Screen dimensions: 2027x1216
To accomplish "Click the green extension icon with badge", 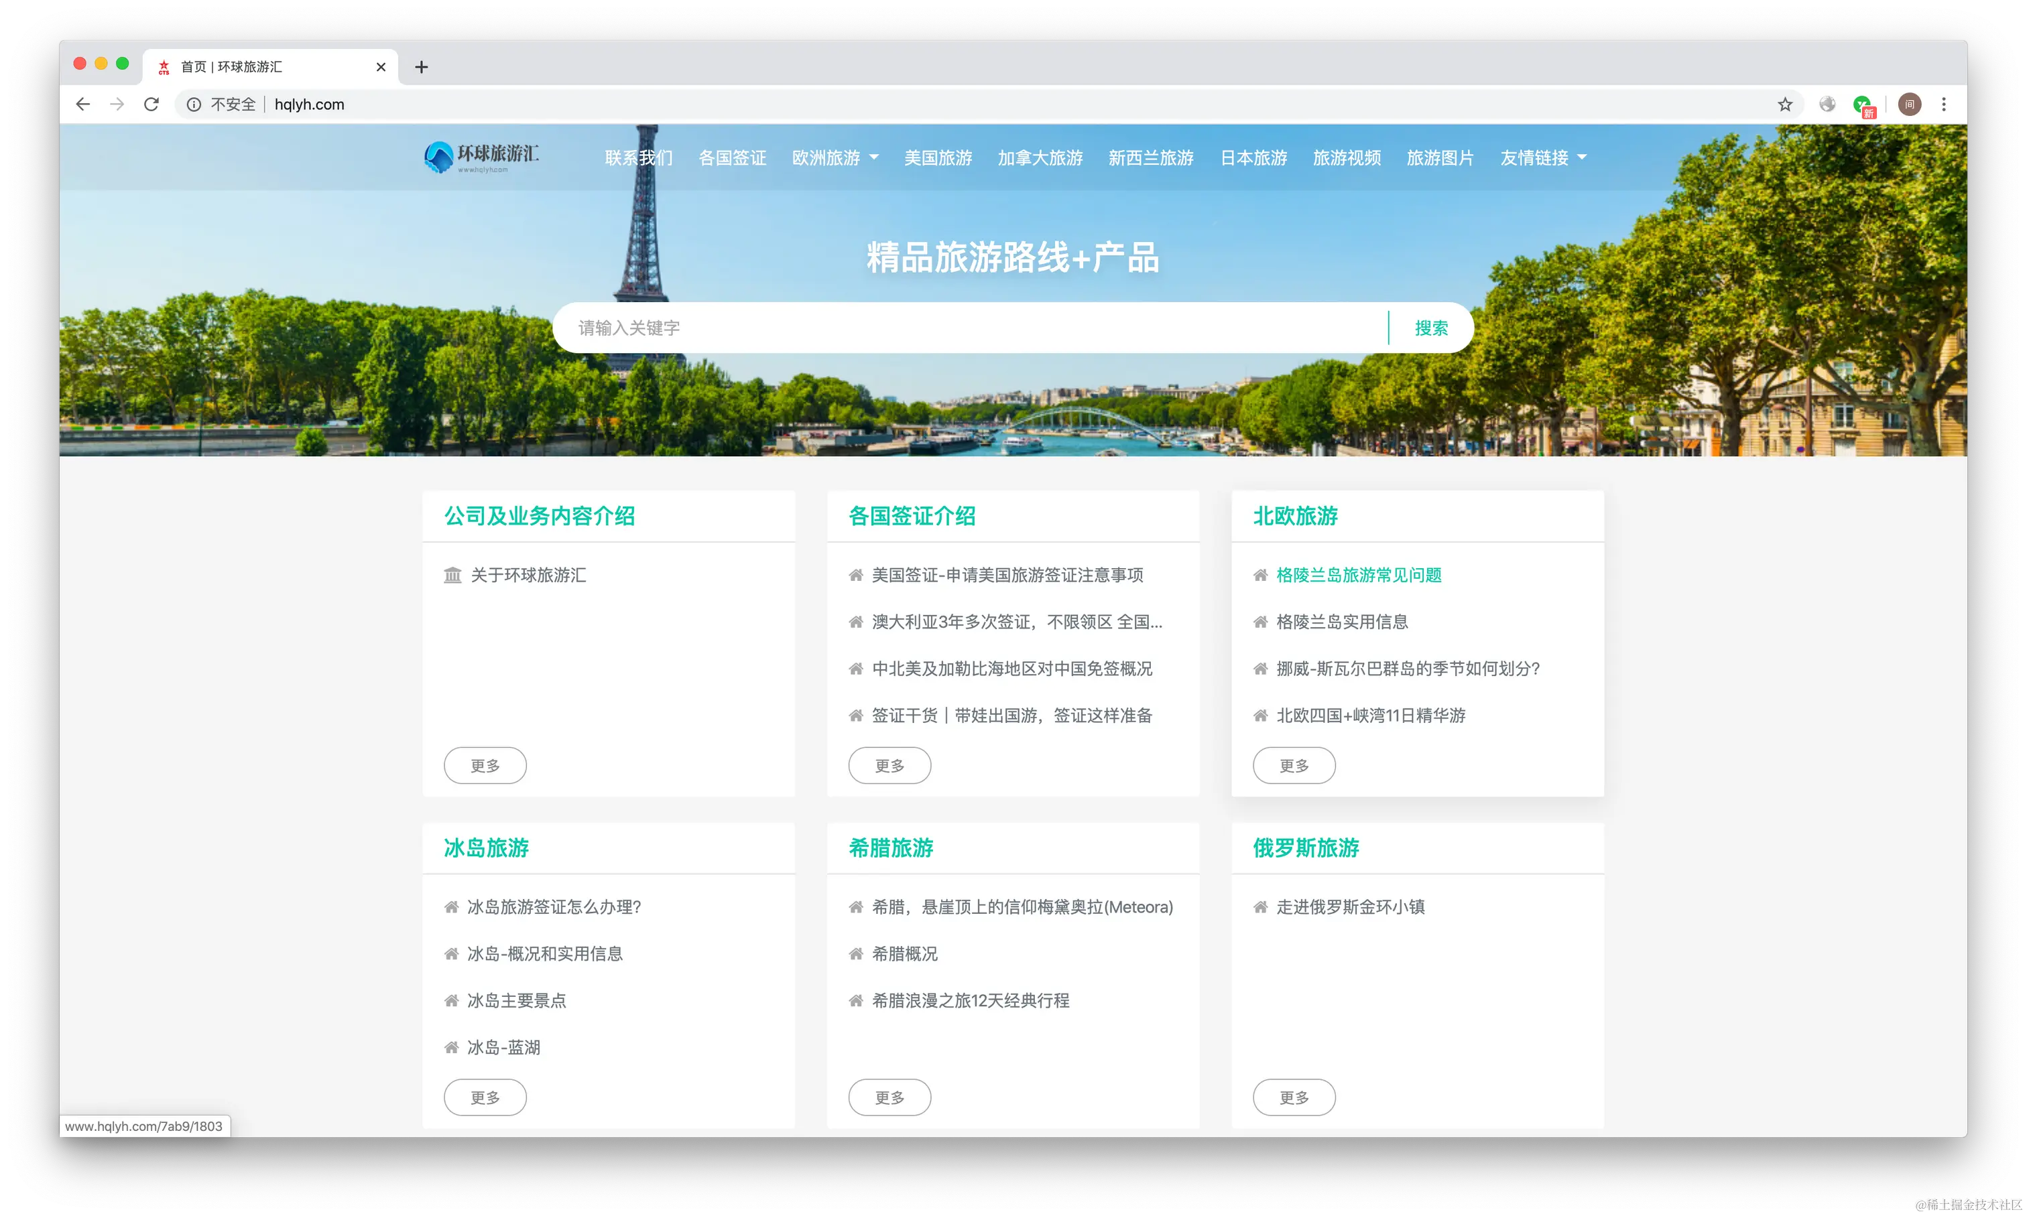I will (x=1862, y=105).
